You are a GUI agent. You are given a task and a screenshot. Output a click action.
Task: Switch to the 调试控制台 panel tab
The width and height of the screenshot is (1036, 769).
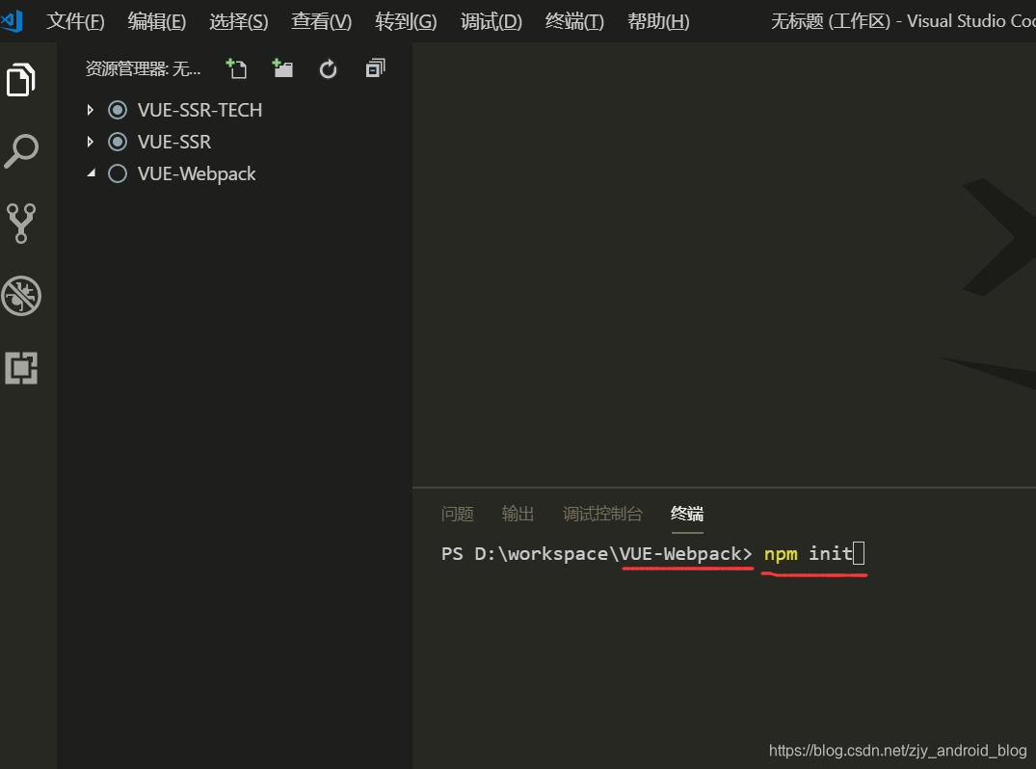click(602, 514)
